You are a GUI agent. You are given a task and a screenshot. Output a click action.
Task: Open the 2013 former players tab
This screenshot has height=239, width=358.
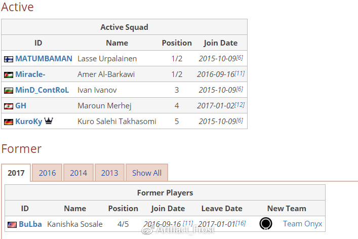(109, 173)
